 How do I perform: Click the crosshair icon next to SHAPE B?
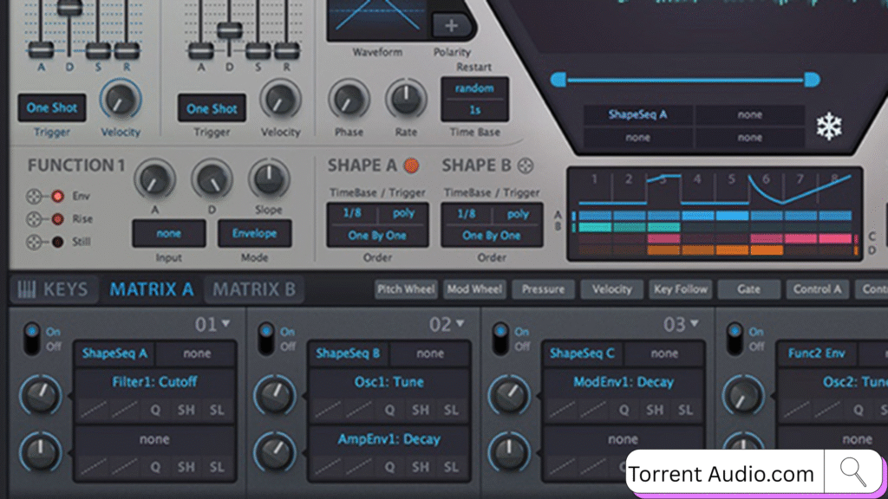point(526,165)
